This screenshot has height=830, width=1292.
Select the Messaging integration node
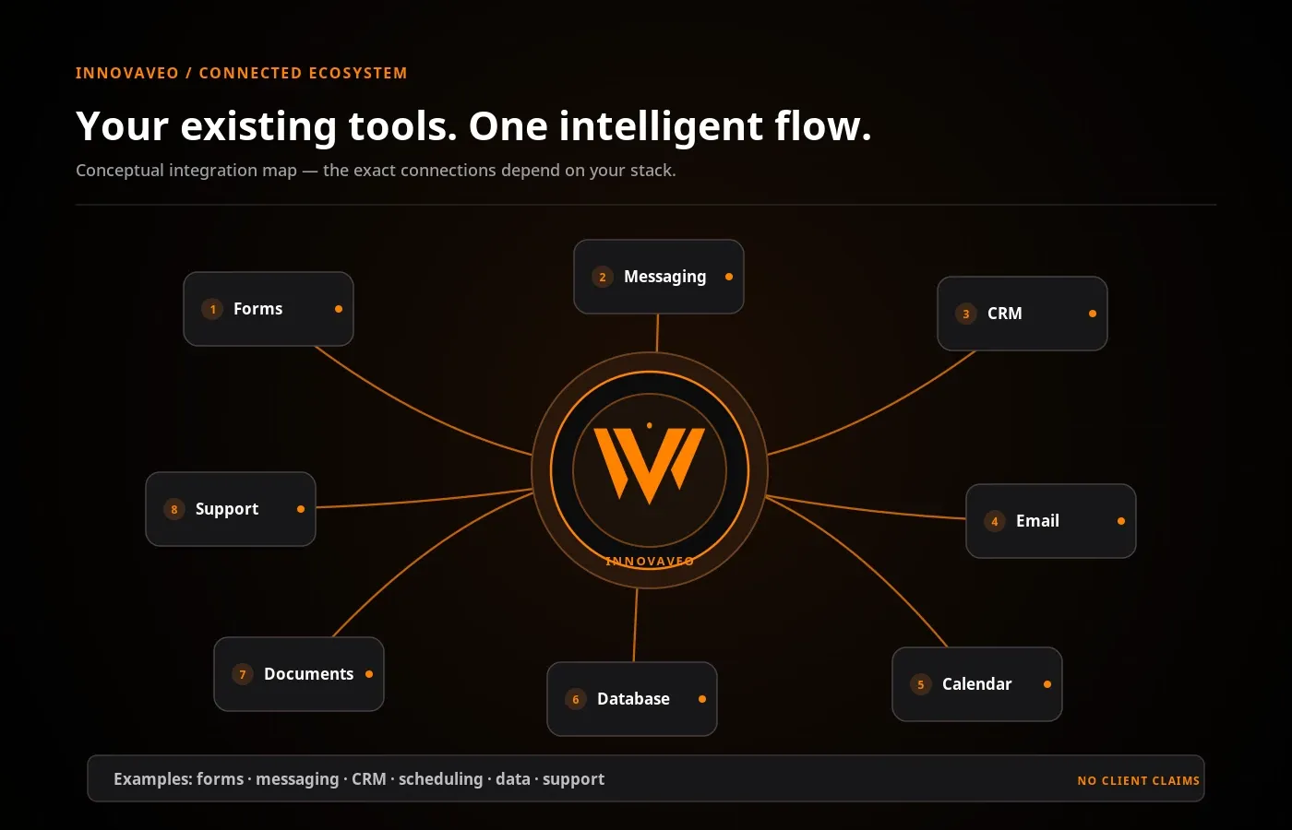click(659, 277)
